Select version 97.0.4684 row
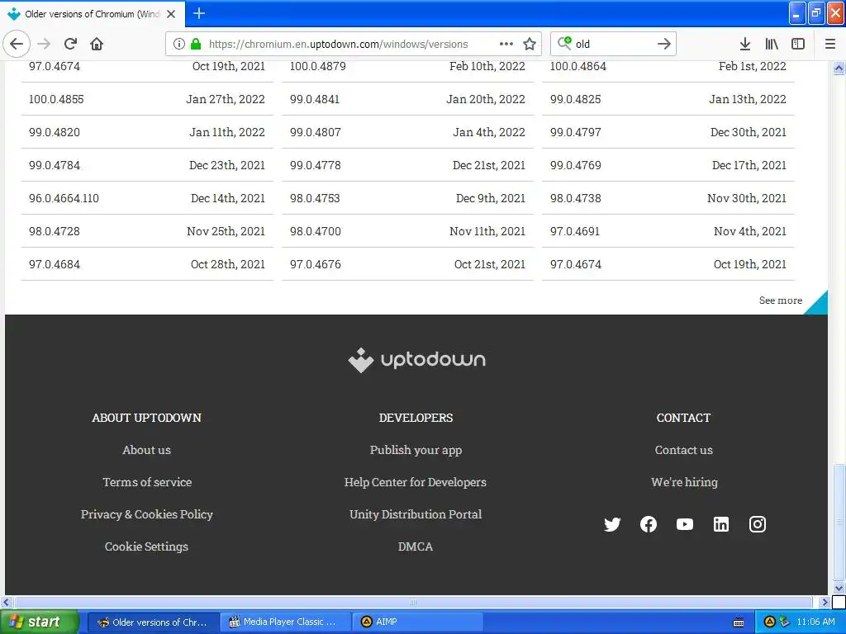The width and height of the screenshot is (846, 634). [147, 264]
